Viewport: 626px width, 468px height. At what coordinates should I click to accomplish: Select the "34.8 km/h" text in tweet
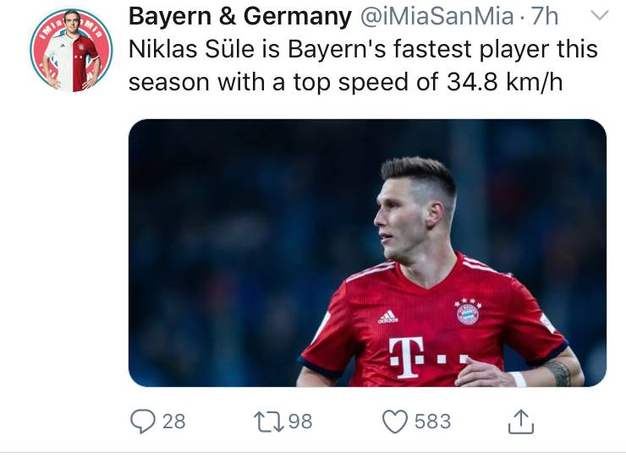tap(505, 82)
